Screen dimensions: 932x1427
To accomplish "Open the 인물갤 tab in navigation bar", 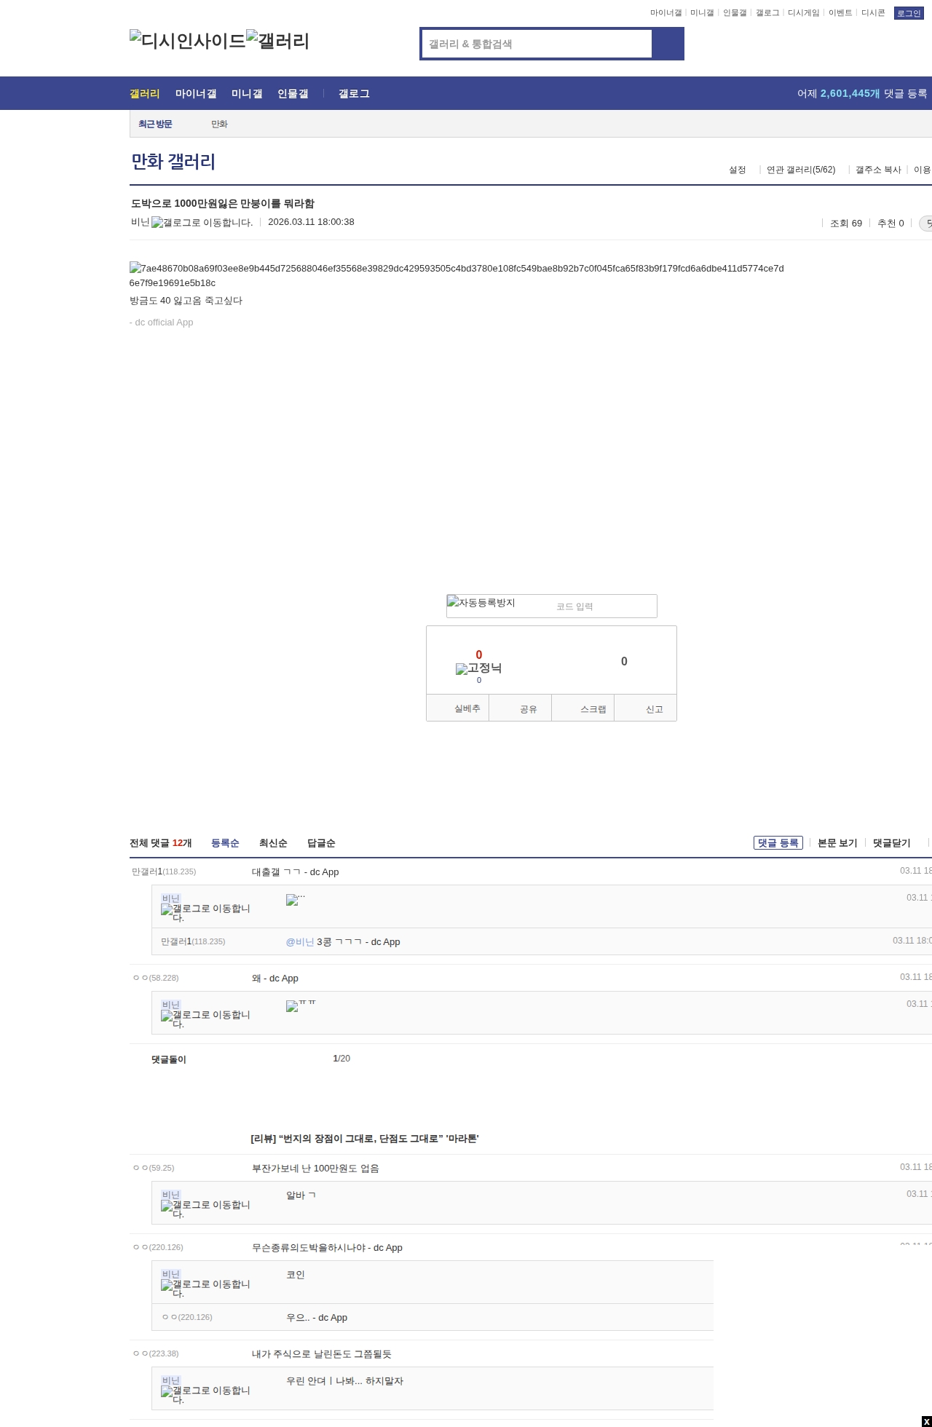I will [293, 94].
